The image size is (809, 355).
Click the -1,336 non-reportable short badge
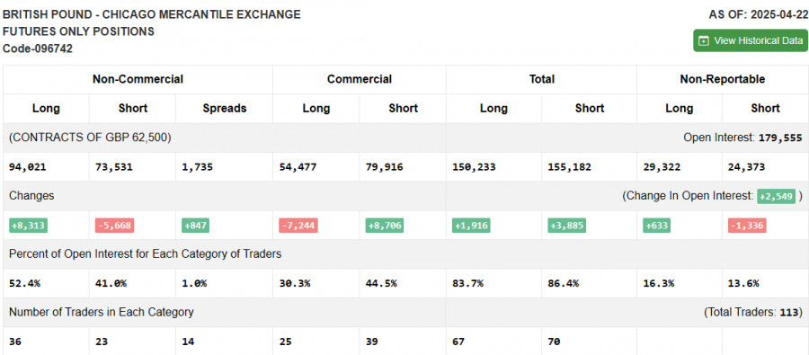[747, 226]
